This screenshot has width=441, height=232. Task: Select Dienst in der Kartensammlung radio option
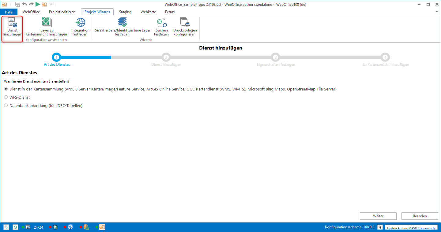(6, 89)
